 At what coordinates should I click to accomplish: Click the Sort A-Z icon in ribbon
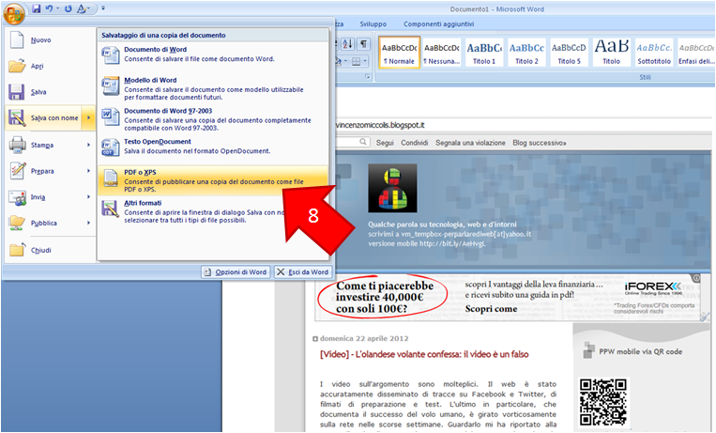[x=347, y=44]
